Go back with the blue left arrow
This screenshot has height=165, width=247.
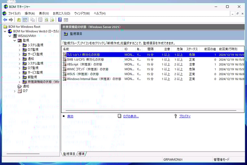[x=5, y=20]
